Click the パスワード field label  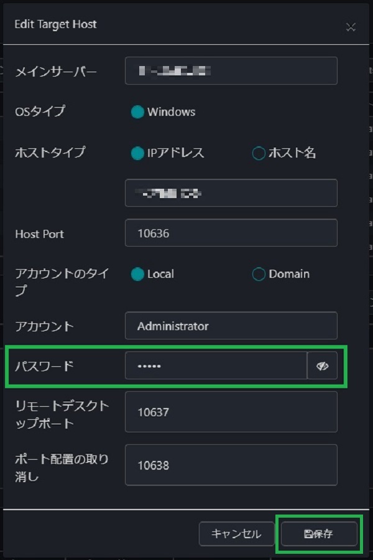coord(44,366)
